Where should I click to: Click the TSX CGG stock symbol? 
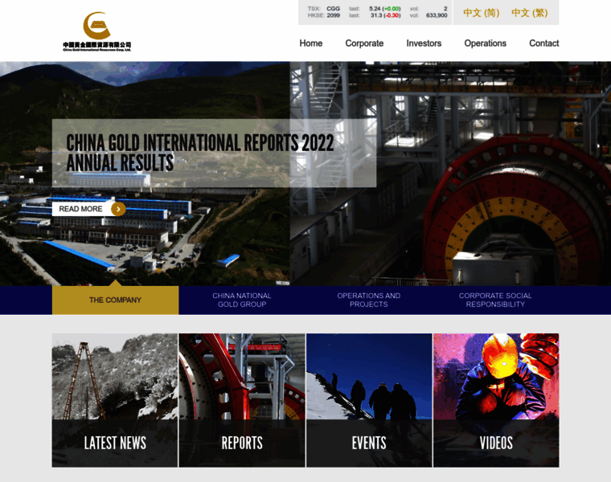pos(333,9)
